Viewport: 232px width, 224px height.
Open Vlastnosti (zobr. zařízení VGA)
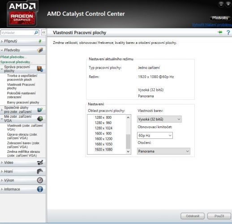point(25,127)
